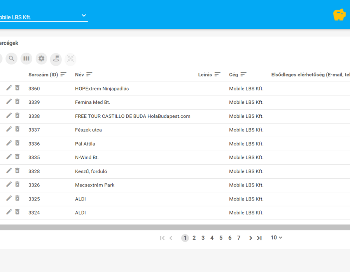The height and width of the screenshot is (272, 350).
Task: Edit ALDI row with ID 3325
Action: [x=9, y=199]
